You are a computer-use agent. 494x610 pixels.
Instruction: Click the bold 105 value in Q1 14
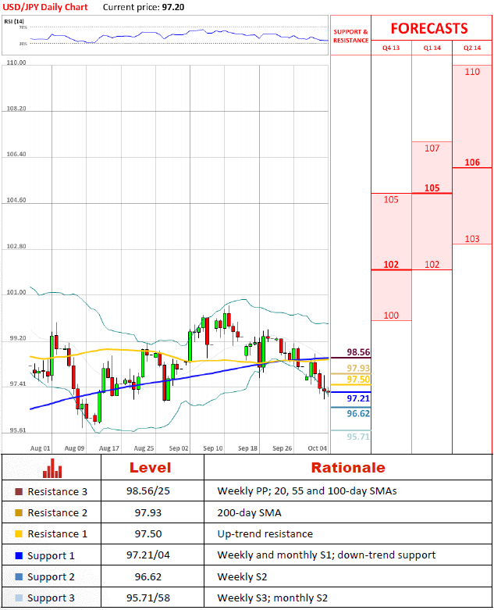point(432,188)
